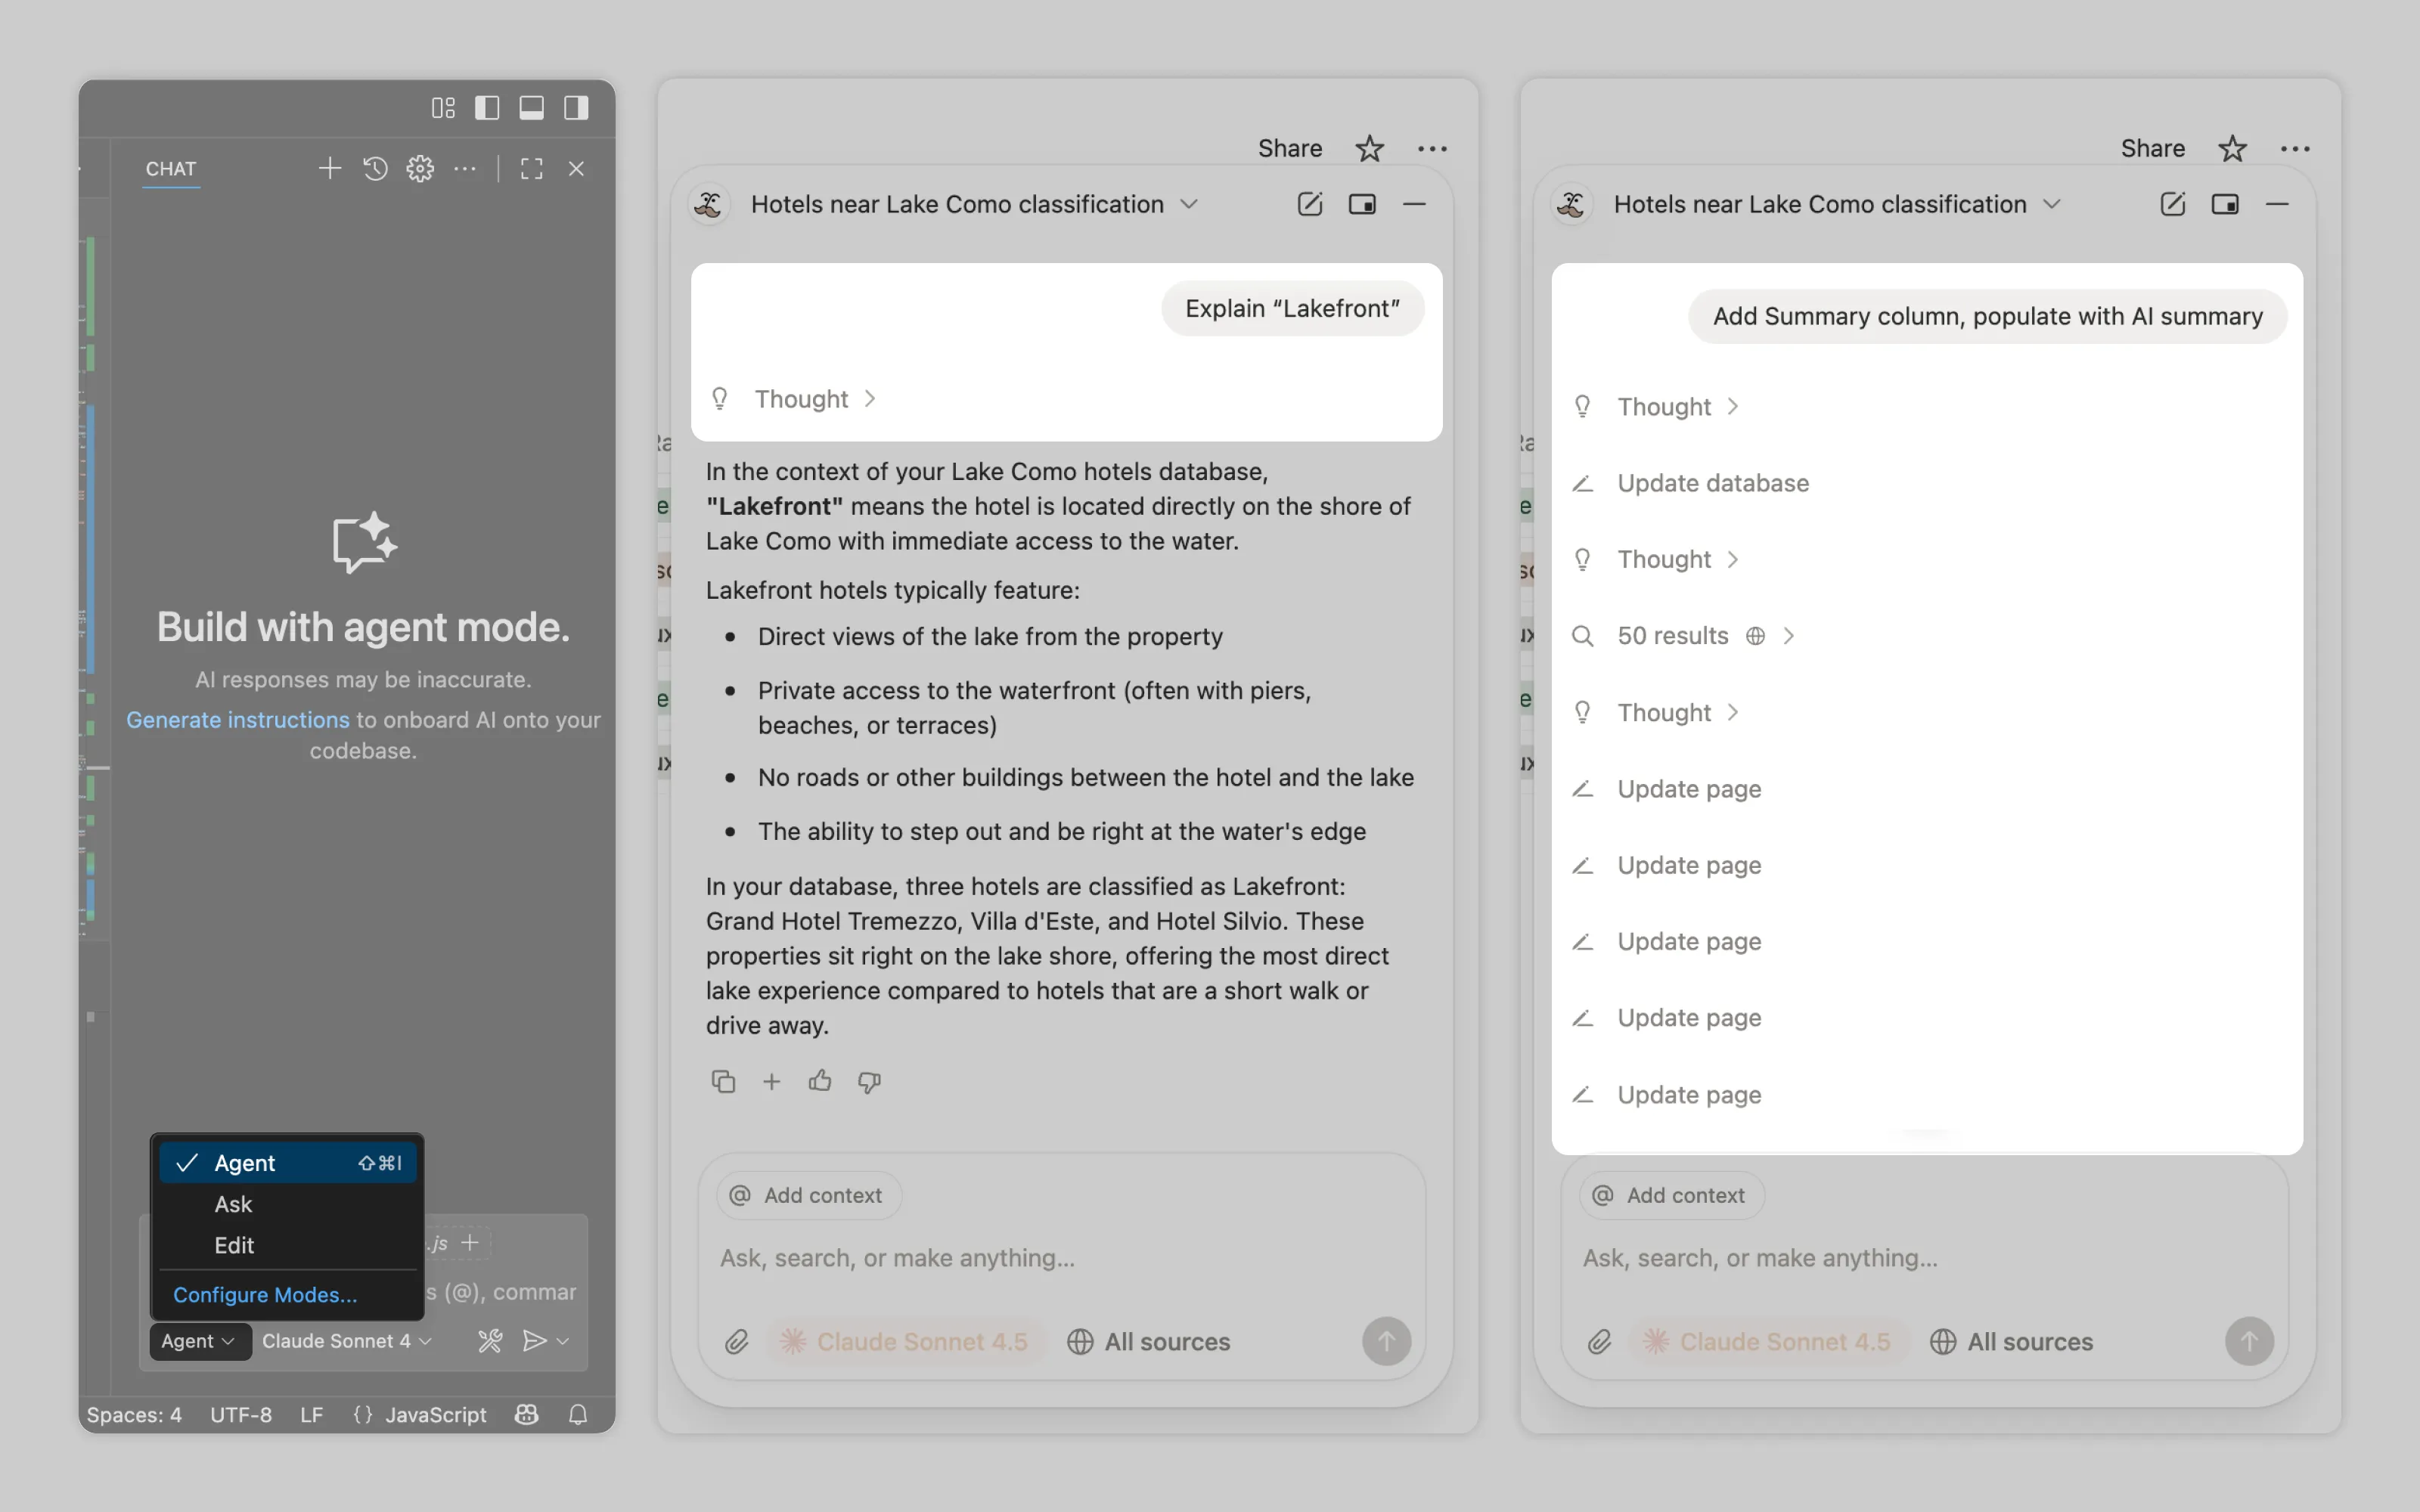The width and height of the screenshot is (2420, 1512).
Task: Start new chat with plus icon
Action: pos(329,168)
